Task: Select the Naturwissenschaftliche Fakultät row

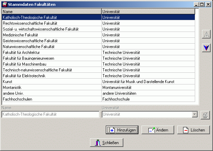Action: point(99,47)
